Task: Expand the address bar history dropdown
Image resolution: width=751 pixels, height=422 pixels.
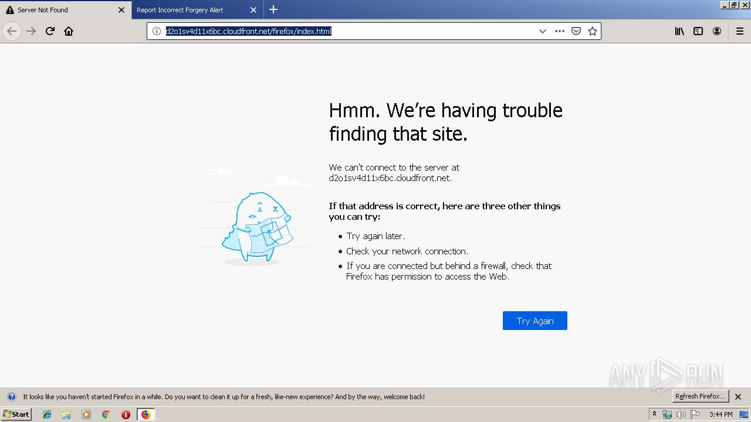Action: click(543, 31)
